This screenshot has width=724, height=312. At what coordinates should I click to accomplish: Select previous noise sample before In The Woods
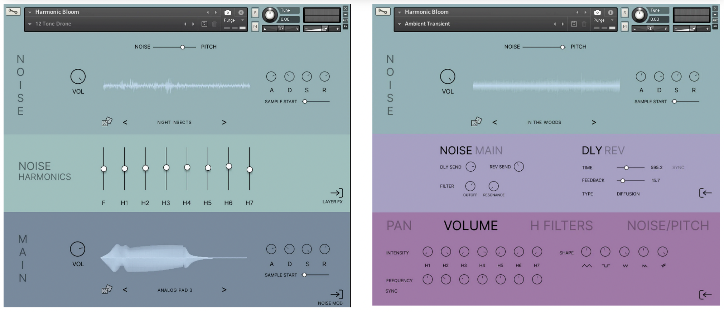click(x=494, y=122)
